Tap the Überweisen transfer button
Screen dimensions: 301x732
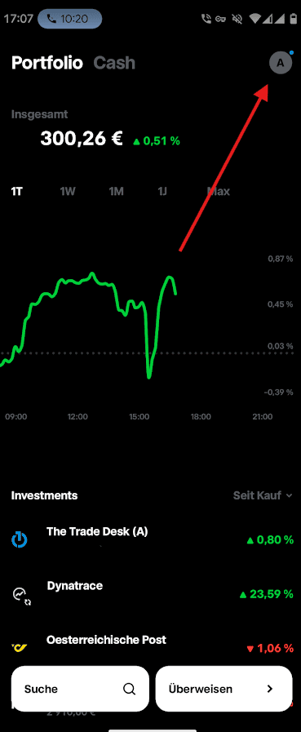[x=224, y=689]
